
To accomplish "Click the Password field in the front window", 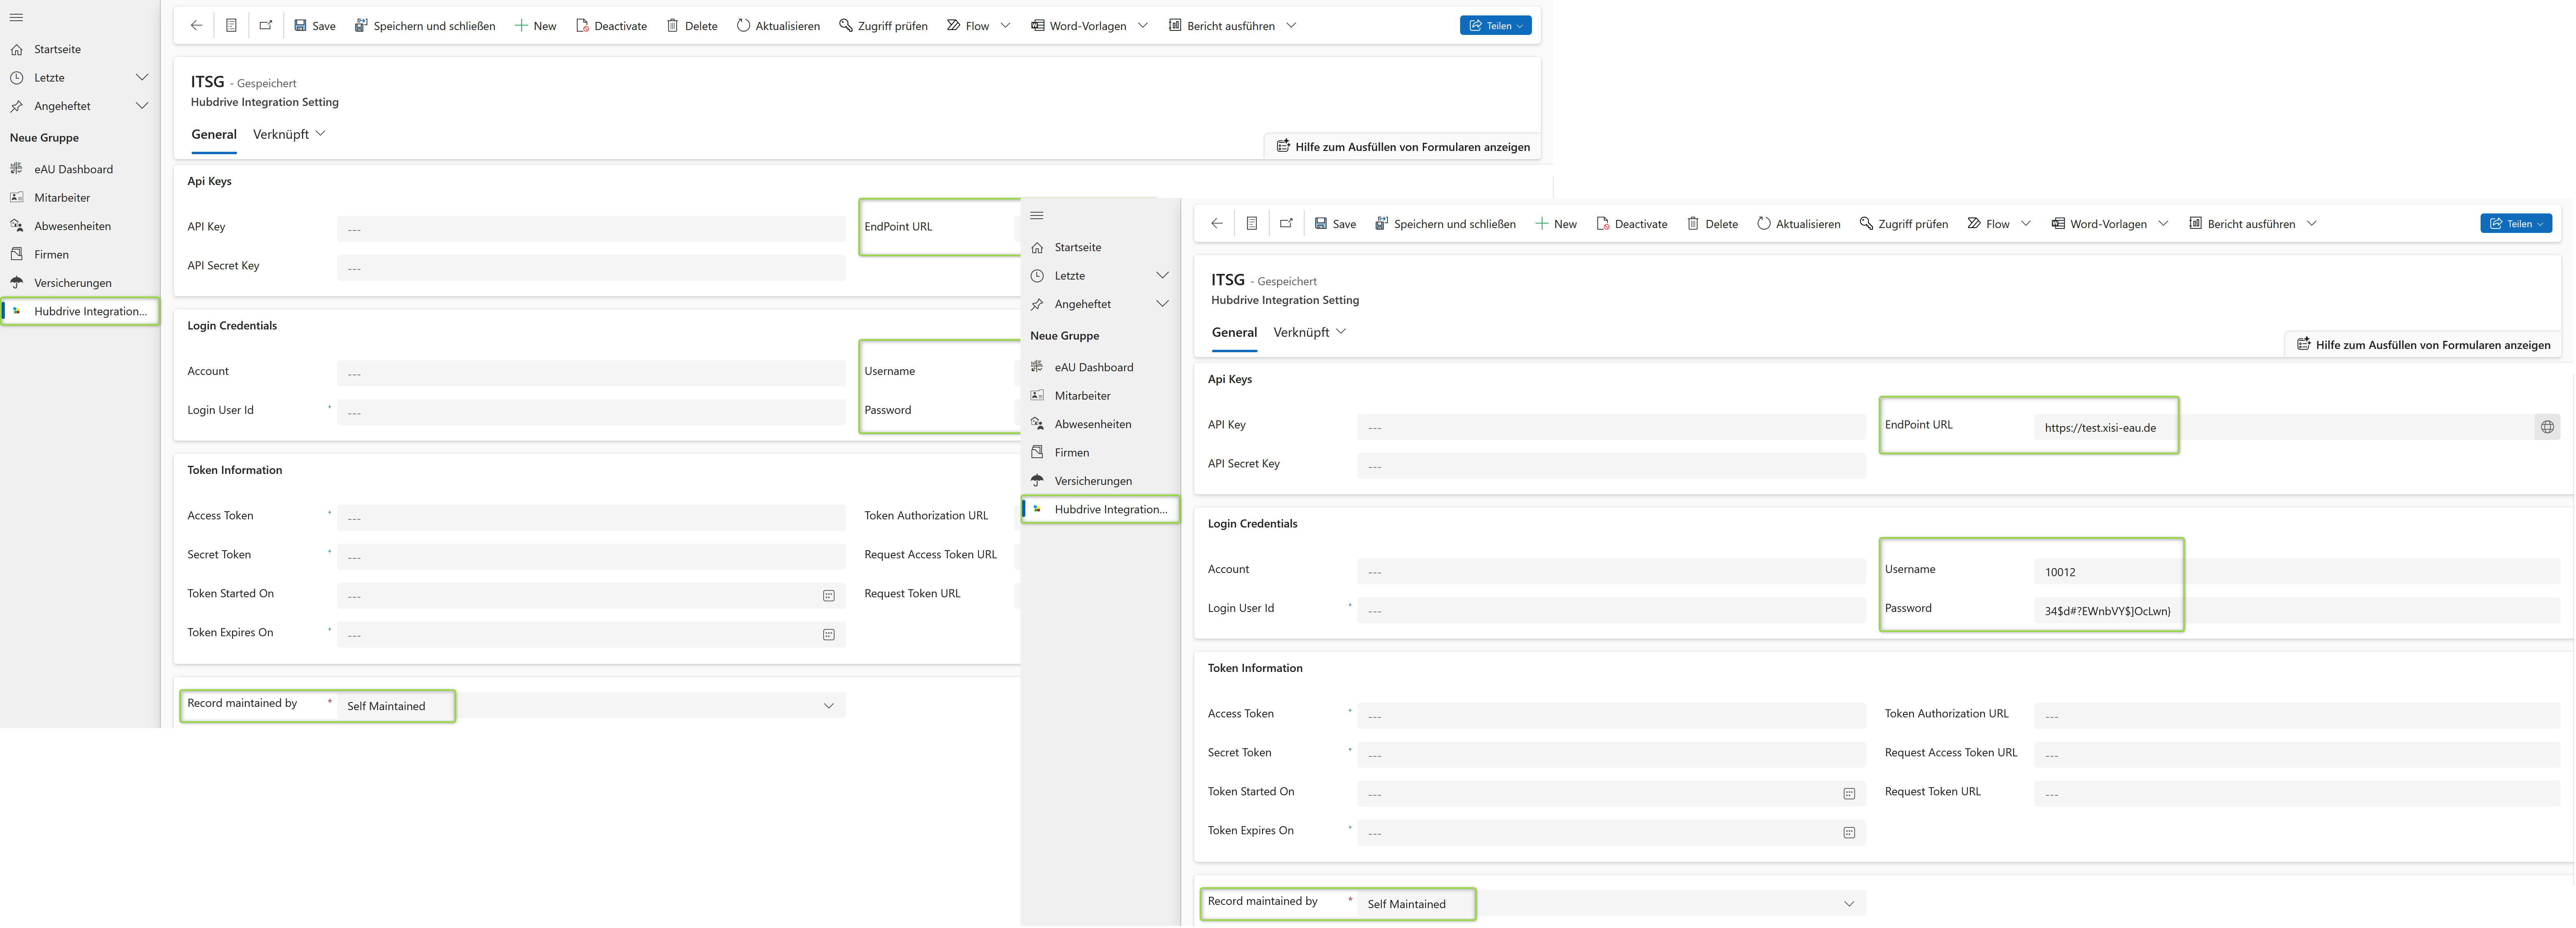I will [x=2297, y=611].
